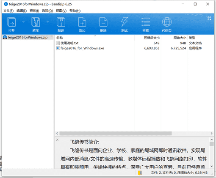216x178 pixels.
Task: Click the comment panel vertical scrollbar thumb
Action: click(x=211, y=144)
